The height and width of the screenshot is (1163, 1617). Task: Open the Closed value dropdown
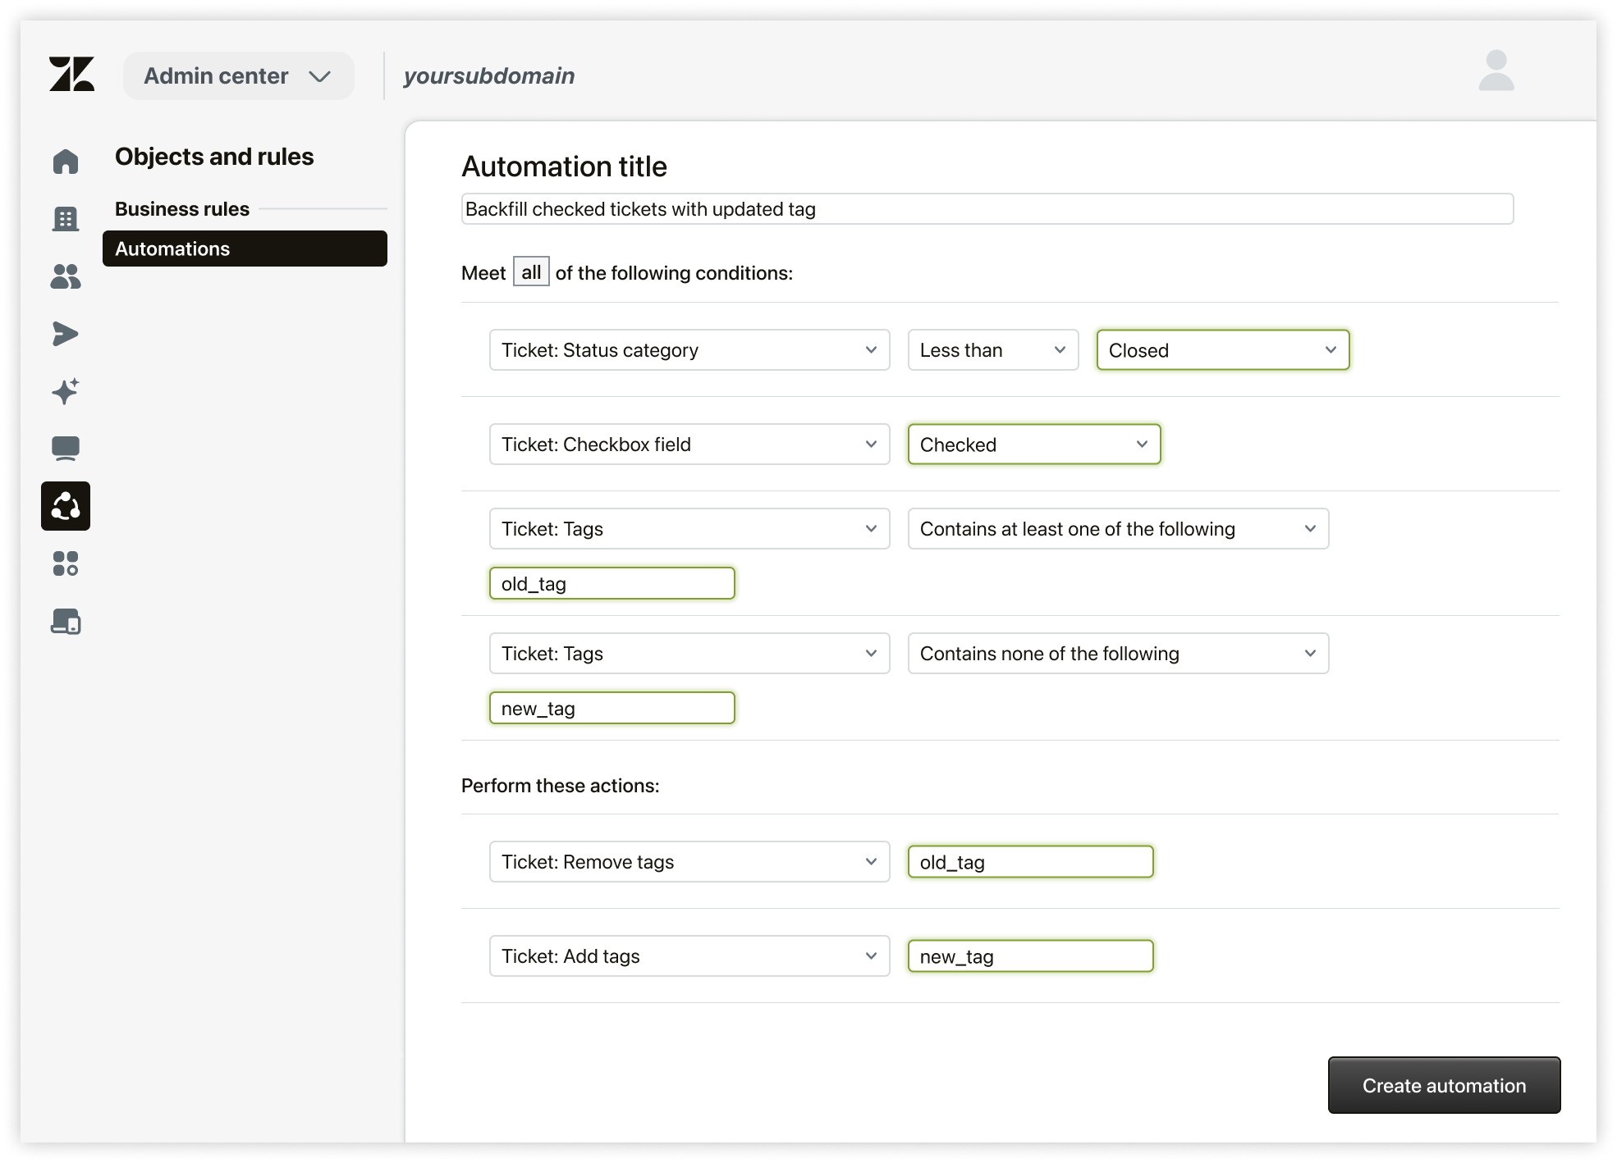1223,350
